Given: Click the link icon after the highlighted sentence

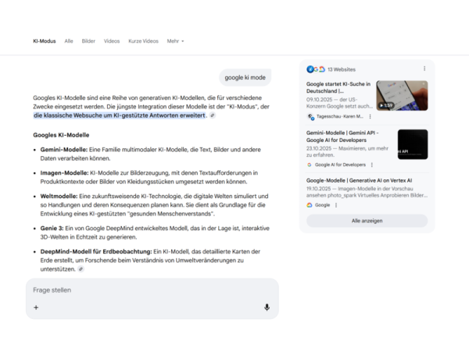Looking at the screenshot, I should pyautogui.click(x=213, y=115).
